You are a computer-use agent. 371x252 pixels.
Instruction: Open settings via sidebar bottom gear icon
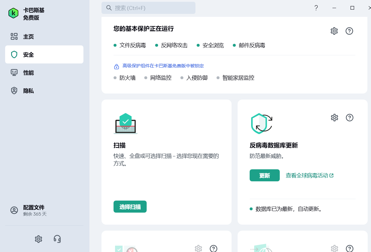(x=38, y=239)
